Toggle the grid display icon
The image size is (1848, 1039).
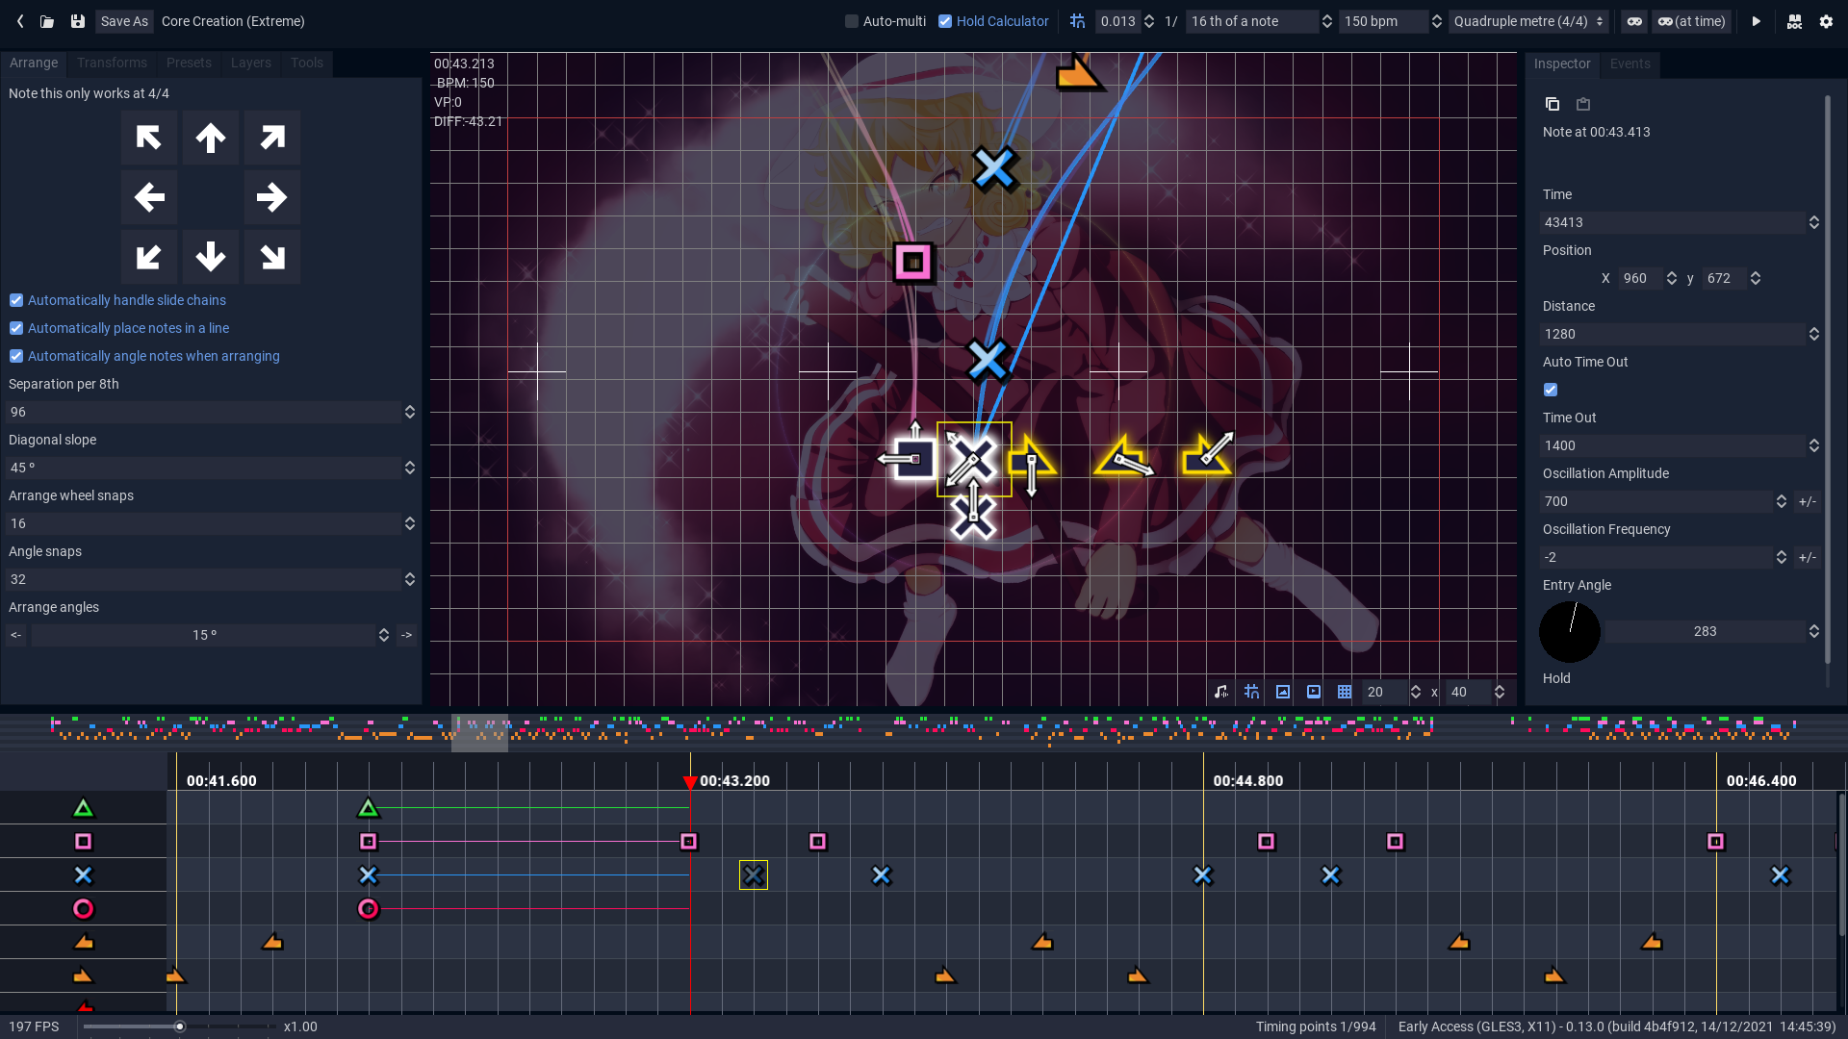coord(1345,692)
